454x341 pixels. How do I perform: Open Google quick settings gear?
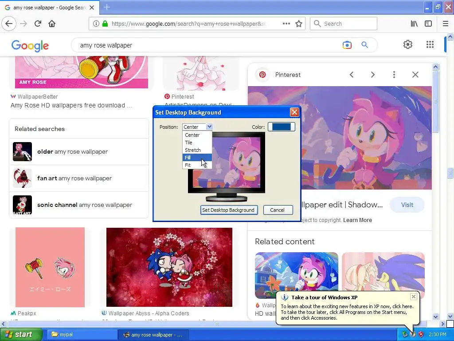(x=408, y=44)
